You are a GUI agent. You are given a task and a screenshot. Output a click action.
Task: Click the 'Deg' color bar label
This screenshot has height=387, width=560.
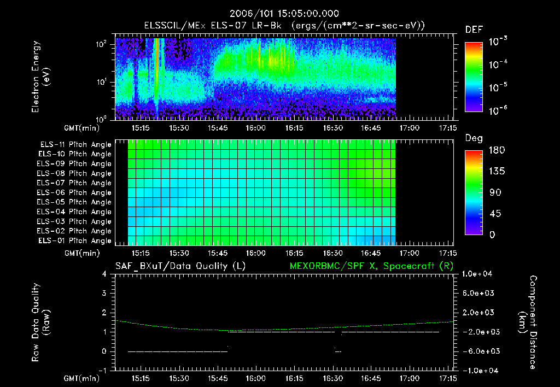(x=474, y=138)
